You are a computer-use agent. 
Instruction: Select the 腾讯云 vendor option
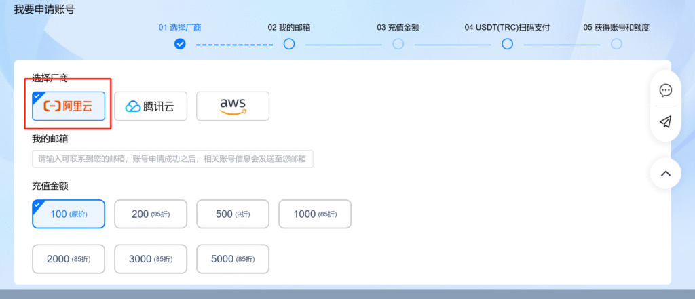click(x=151, y=106)
